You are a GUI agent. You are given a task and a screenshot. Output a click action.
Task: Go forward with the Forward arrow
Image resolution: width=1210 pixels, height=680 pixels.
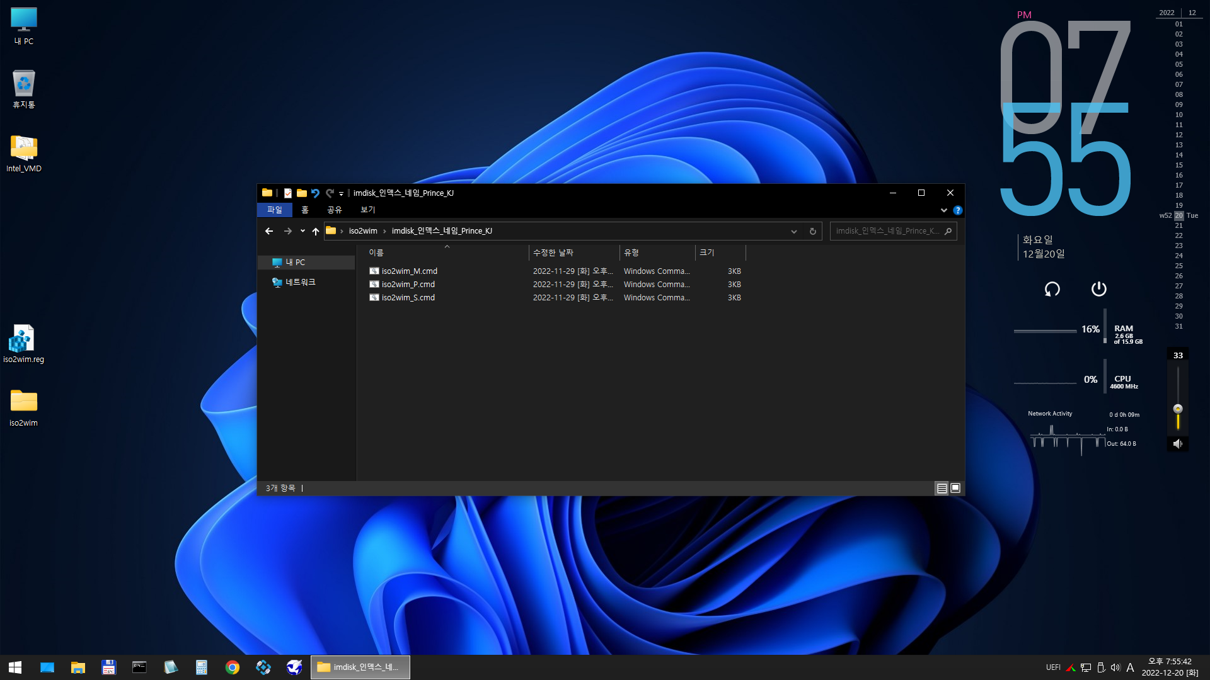tap(288, 231)
